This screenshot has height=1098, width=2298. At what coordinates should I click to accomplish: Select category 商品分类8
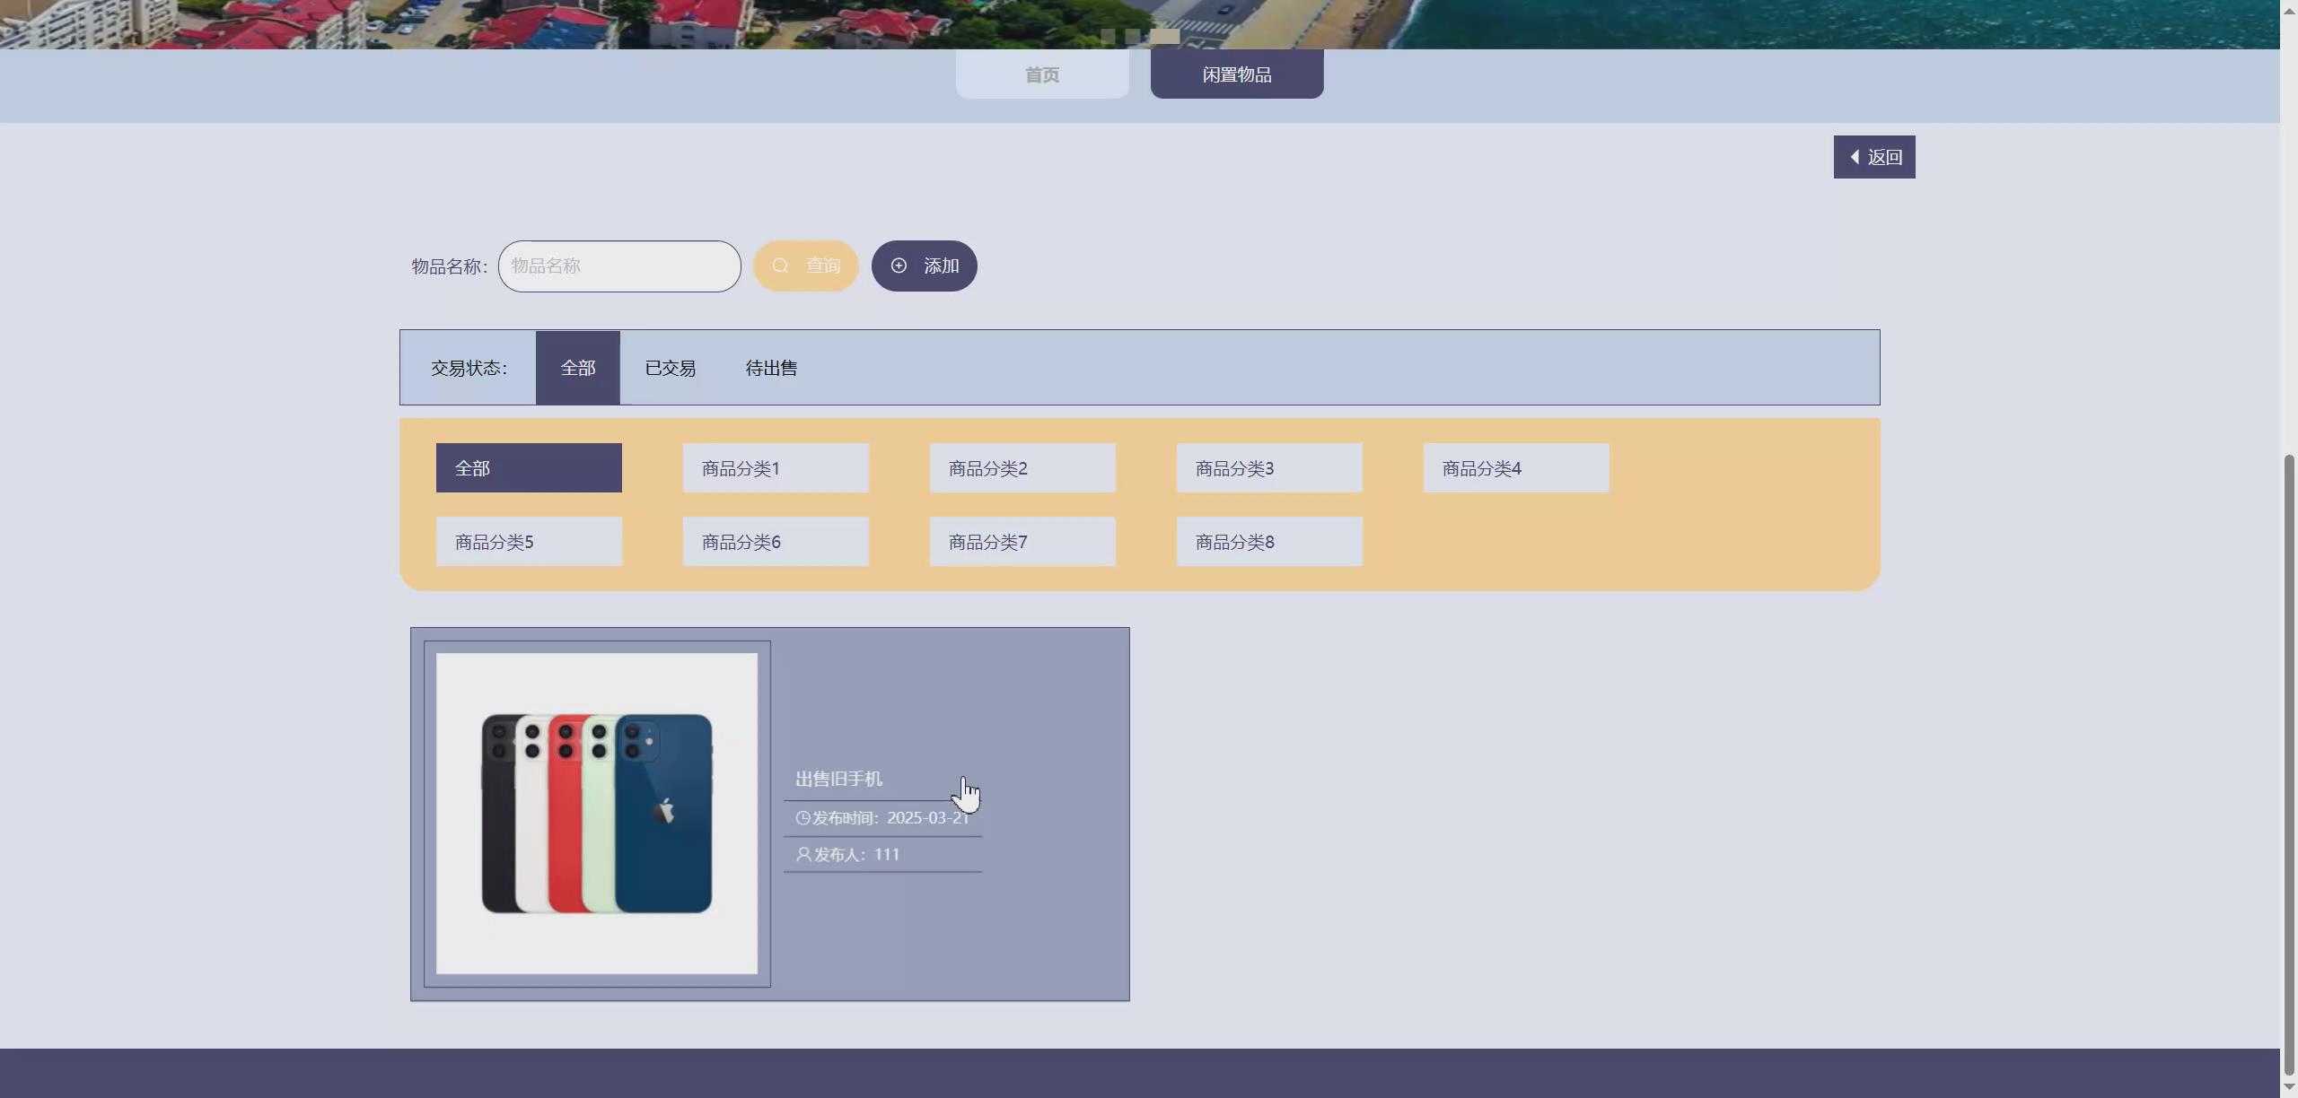(x=1268, y=542)
